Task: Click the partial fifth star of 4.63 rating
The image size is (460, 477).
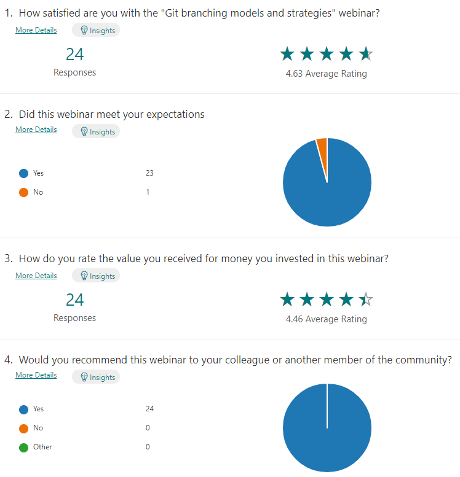Action: 366,54
